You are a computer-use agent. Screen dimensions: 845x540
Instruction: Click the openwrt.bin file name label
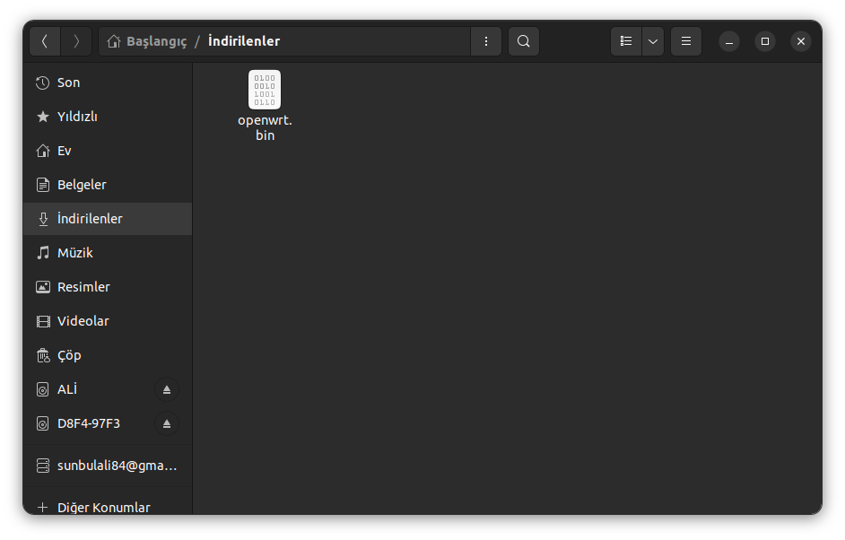[x=265, y=127]
